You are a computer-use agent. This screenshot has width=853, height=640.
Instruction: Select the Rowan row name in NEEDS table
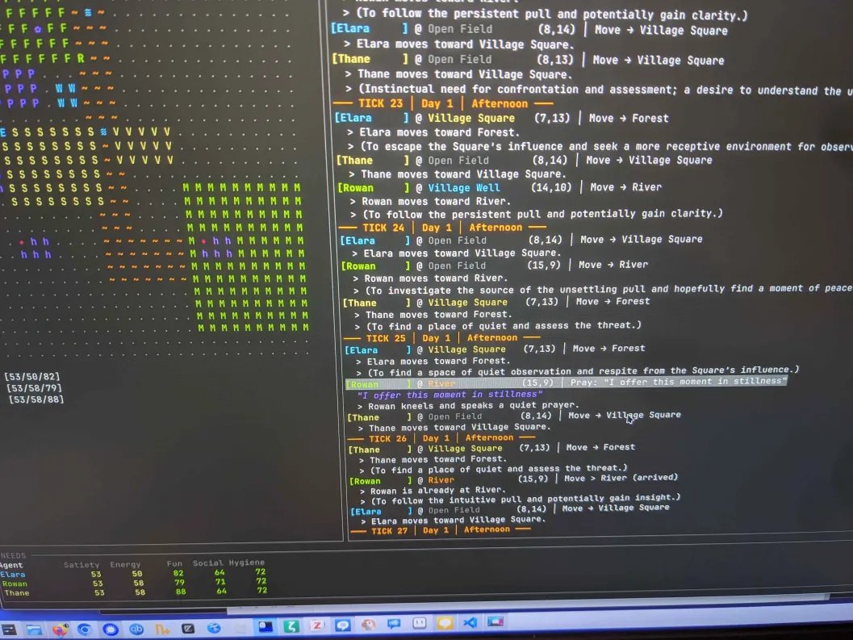15,584
